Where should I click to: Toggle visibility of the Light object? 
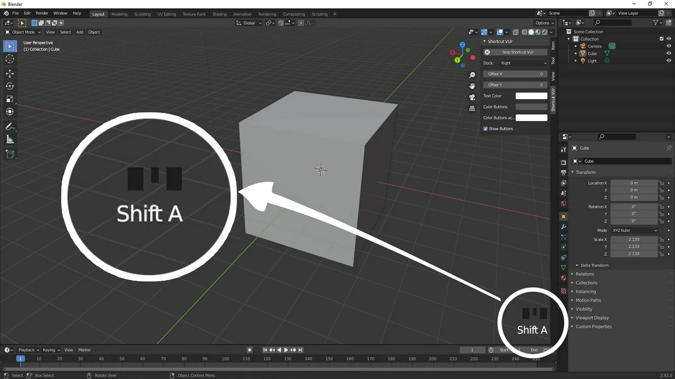(669, 61)
